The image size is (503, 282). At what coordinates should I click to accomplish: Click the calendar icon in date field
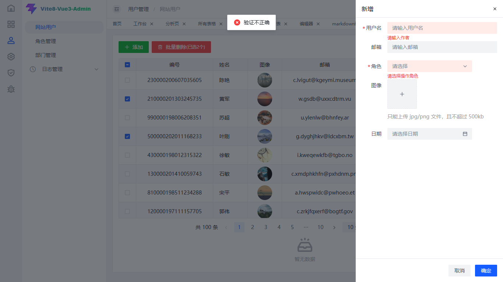click(x=465, y=134)
